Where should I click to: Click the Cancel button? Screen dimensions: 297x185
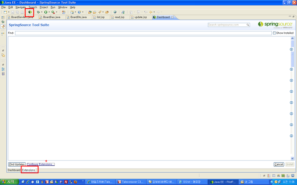click(279, 164)
